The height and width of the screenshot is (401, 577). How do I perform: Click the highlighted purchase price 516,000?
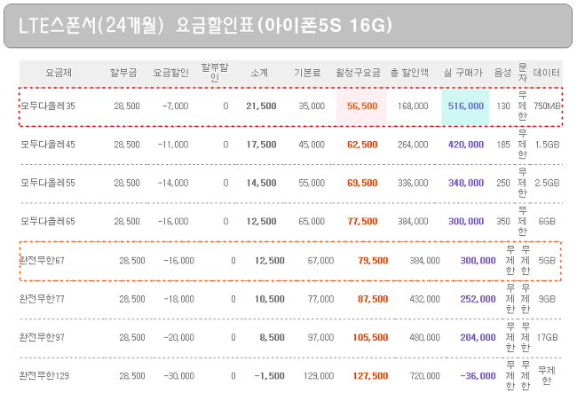(465, 106)
